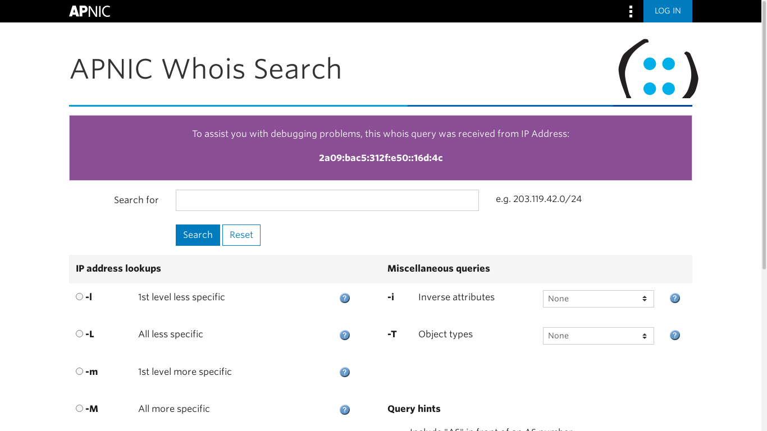
Task: Open help icon for 1st level more specific
Action: (345, 372)
